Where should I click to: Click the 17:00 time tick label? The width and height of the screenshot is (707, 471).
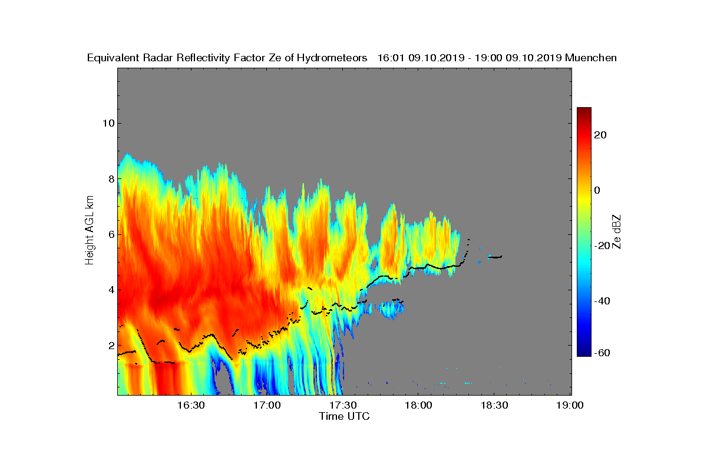pos(267,406)
